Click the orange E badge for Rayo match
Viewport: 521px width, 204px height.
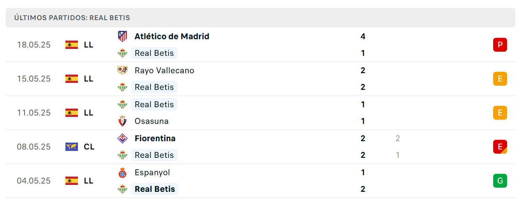click(500, 79)
